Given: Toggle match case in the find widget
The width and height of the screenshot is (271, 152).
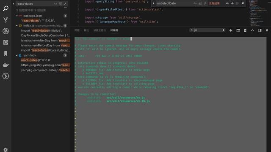Looking at the screenshot, I should pyautogui.click(x=195, y=3).
